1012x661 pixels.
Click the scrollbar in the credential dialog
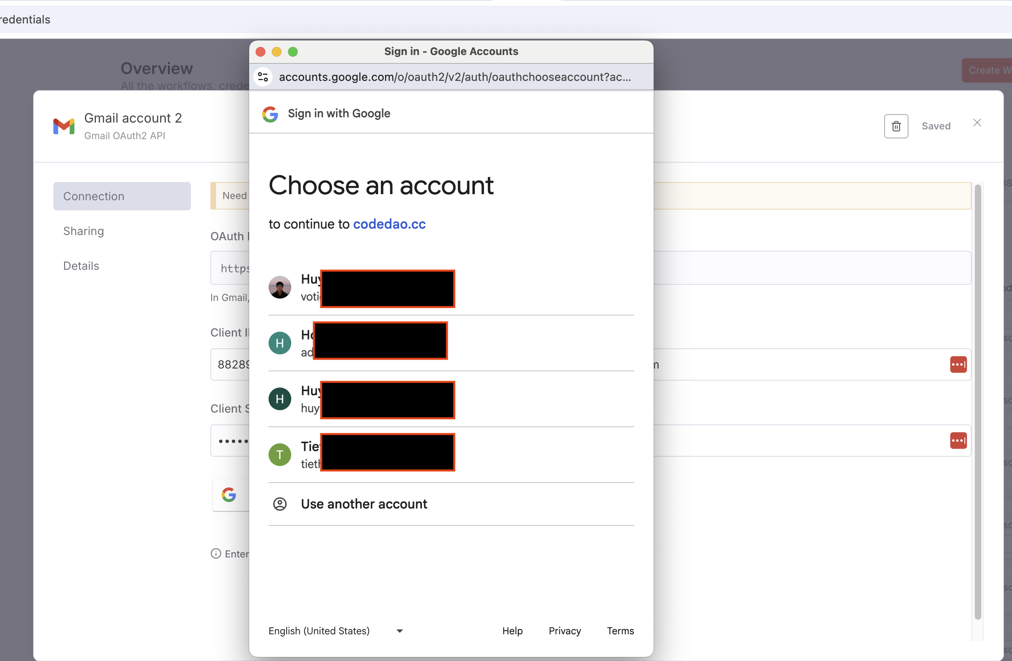[x=978, y=402]
